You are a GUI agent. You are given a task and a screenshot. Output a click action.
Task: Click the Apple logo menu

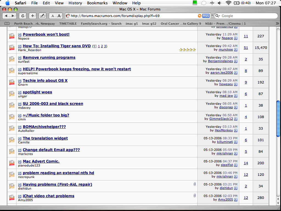click(7, 3)
